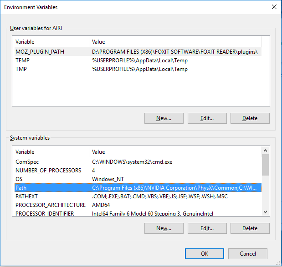Select the OS system variable row
The height and width of the screenshot is (267, 282).
tap(19, 179)
